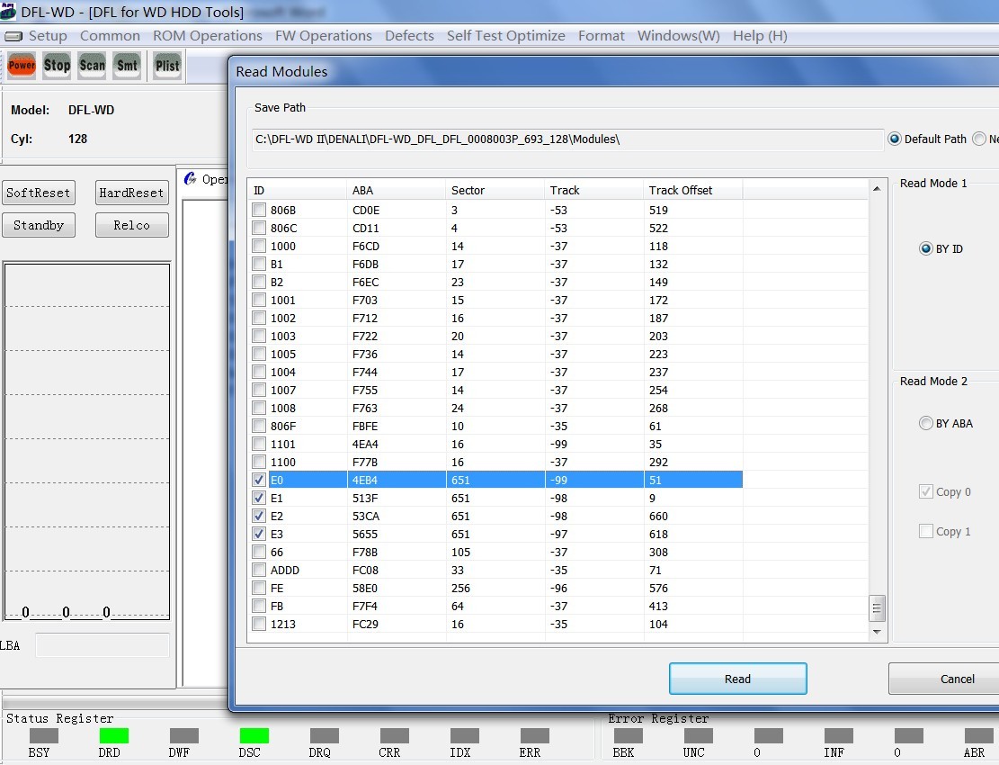Uncheck module E3 checkbox
The image size is (999, 765).
click(259, 535)
